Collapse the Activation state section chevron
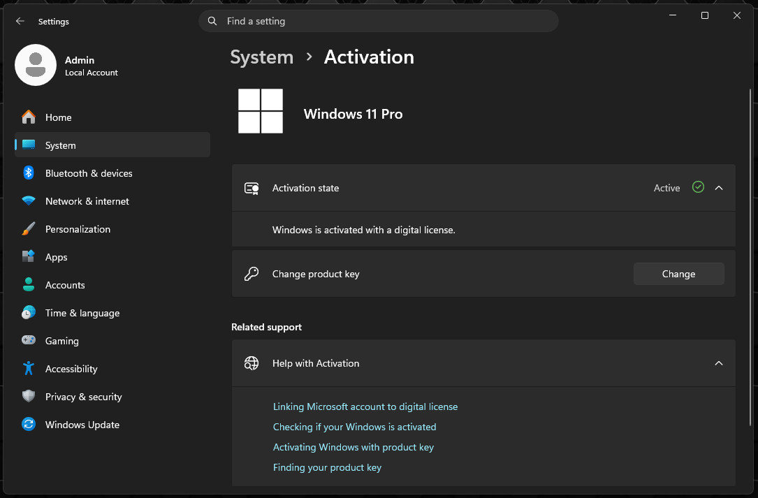The image size is (758, 498). pos(718,188)
